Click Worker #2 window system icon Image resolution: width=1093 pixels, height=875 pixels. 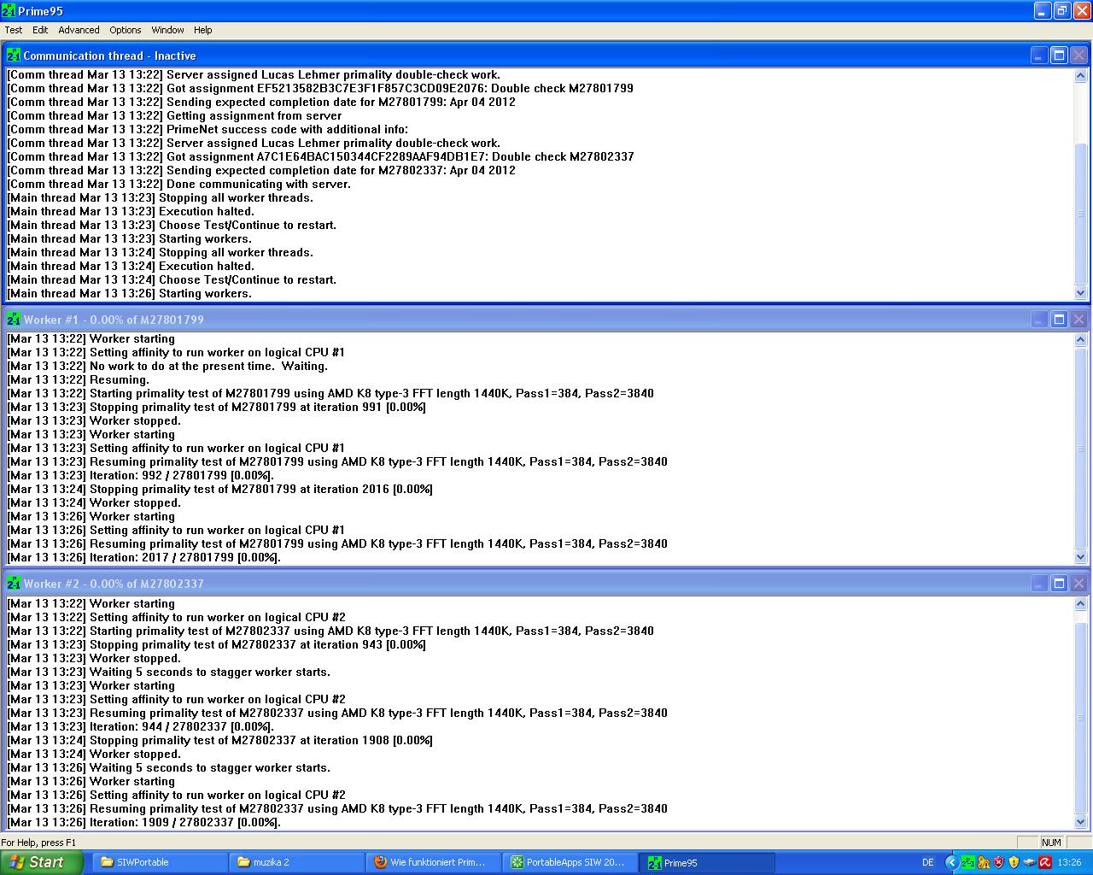pos(14,584)
